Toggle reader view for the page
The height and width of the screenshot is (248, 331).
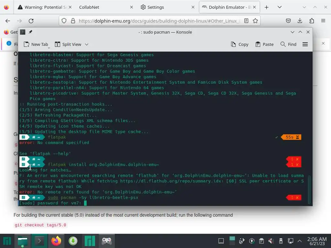246,21
